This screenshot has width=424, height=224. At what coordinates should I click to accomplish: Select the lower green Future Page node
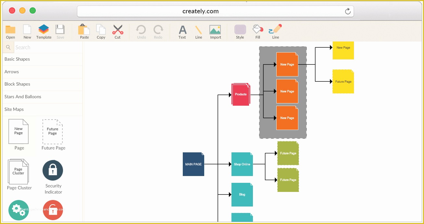pos(288,180)
